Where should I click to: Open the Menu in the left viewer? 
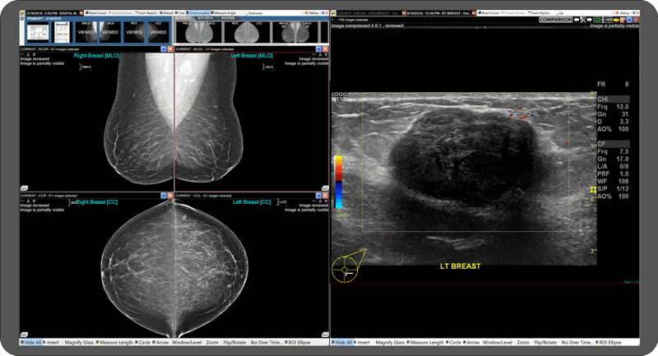pos(313,13)
